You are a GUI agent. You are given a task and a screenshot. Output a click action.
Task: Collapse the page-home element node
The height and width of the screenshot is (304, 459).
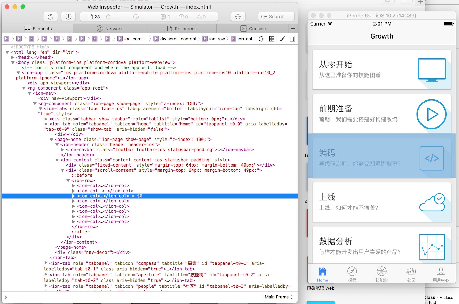point(52,140)
